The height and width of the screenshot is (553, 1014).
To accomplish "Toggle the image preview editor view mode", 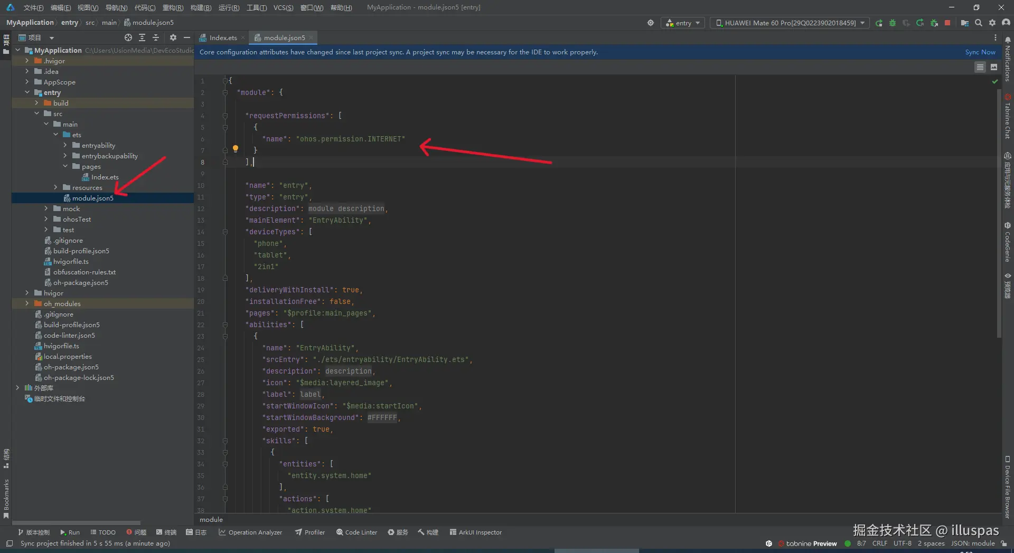I will (994, 67).
